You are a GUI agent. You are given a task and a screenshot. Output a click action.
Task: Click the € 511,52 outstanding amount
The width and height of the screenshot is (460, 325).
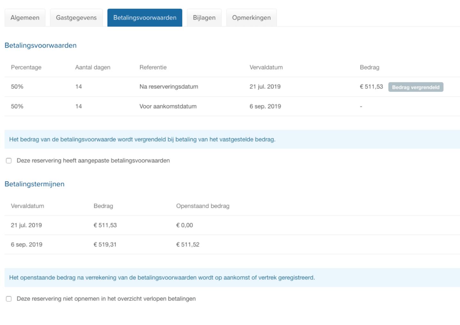point(188,245)
